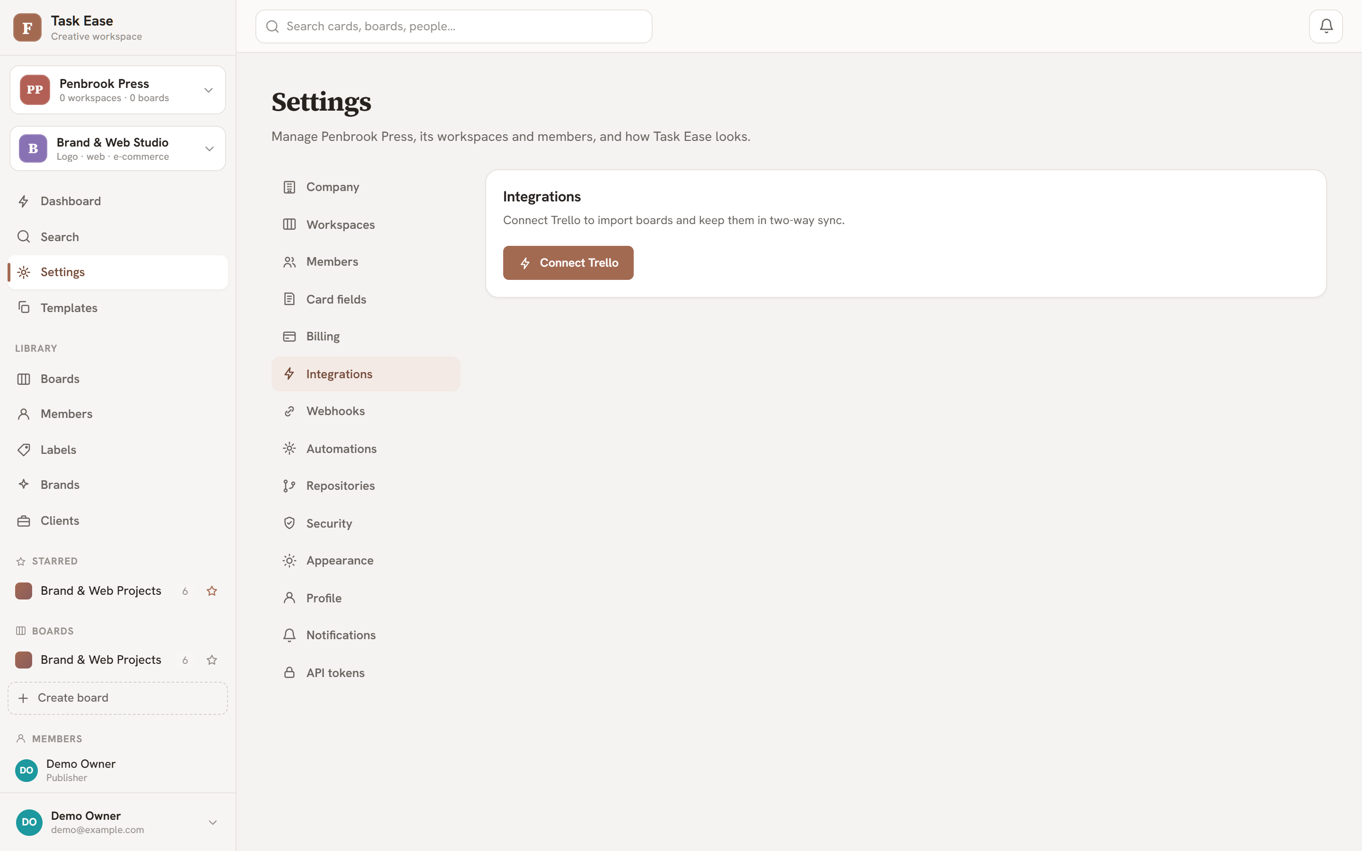
Task: Click the Profile person icon
Action: click(289, 598)
